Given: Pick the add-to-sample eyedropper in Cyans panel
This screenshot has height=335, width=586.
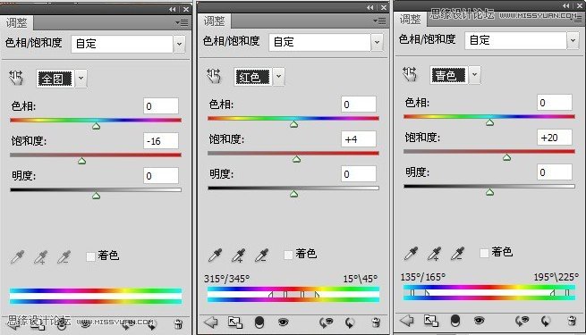Looking at the screenshot, I should pyautogui.click(x=434, y=254).
